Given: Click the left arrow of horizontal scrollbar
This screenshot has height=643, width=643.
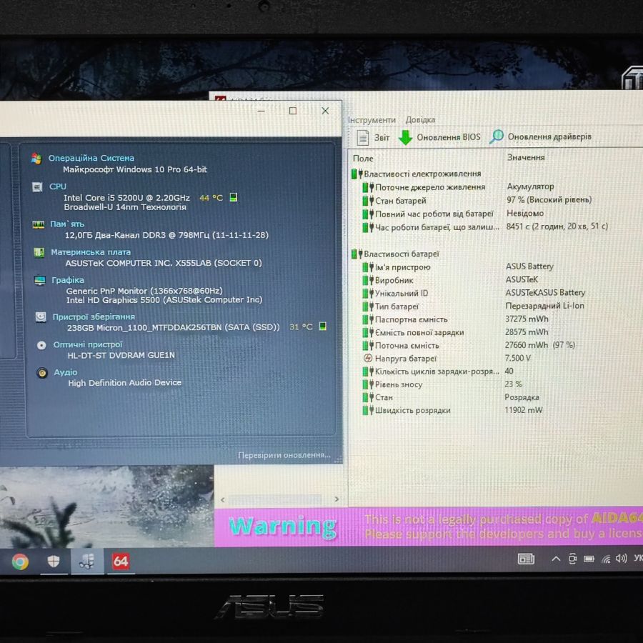Looking at the screenshot, I should point(223,499).
